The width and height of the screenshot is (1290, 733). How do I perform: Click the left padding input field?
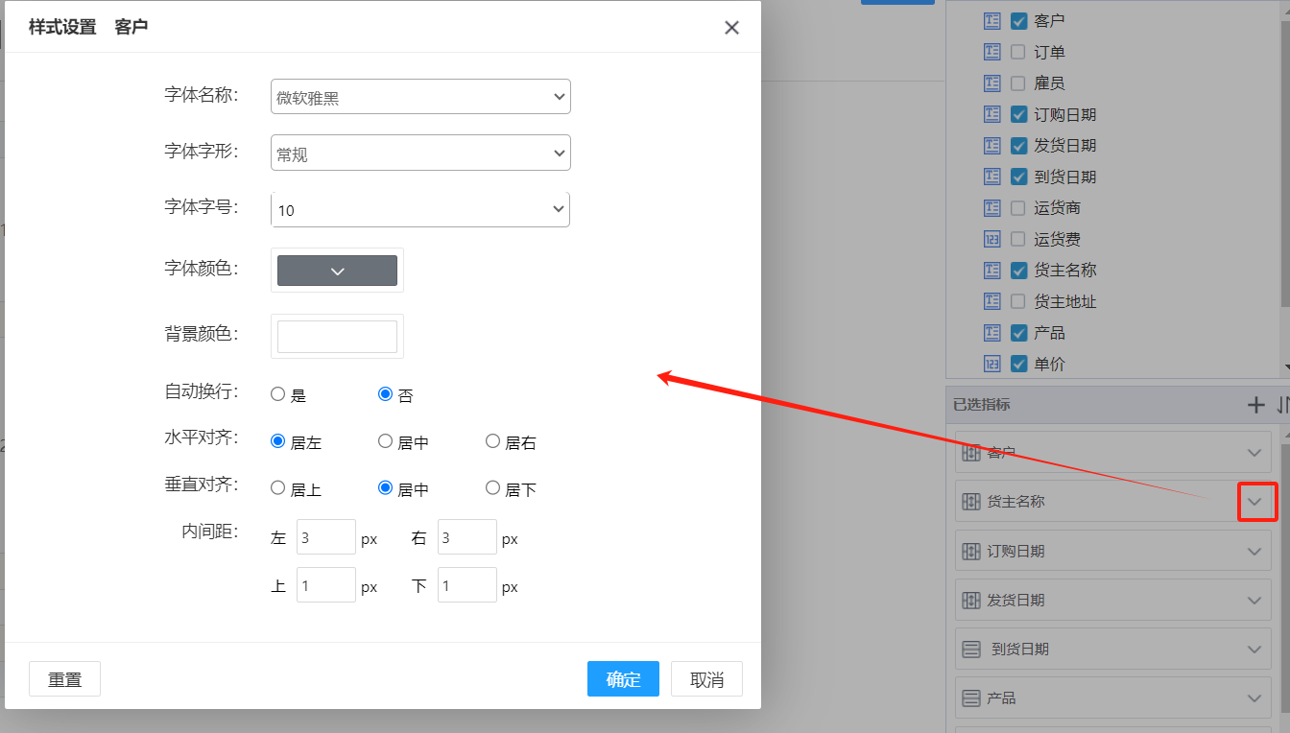(325, 538)
